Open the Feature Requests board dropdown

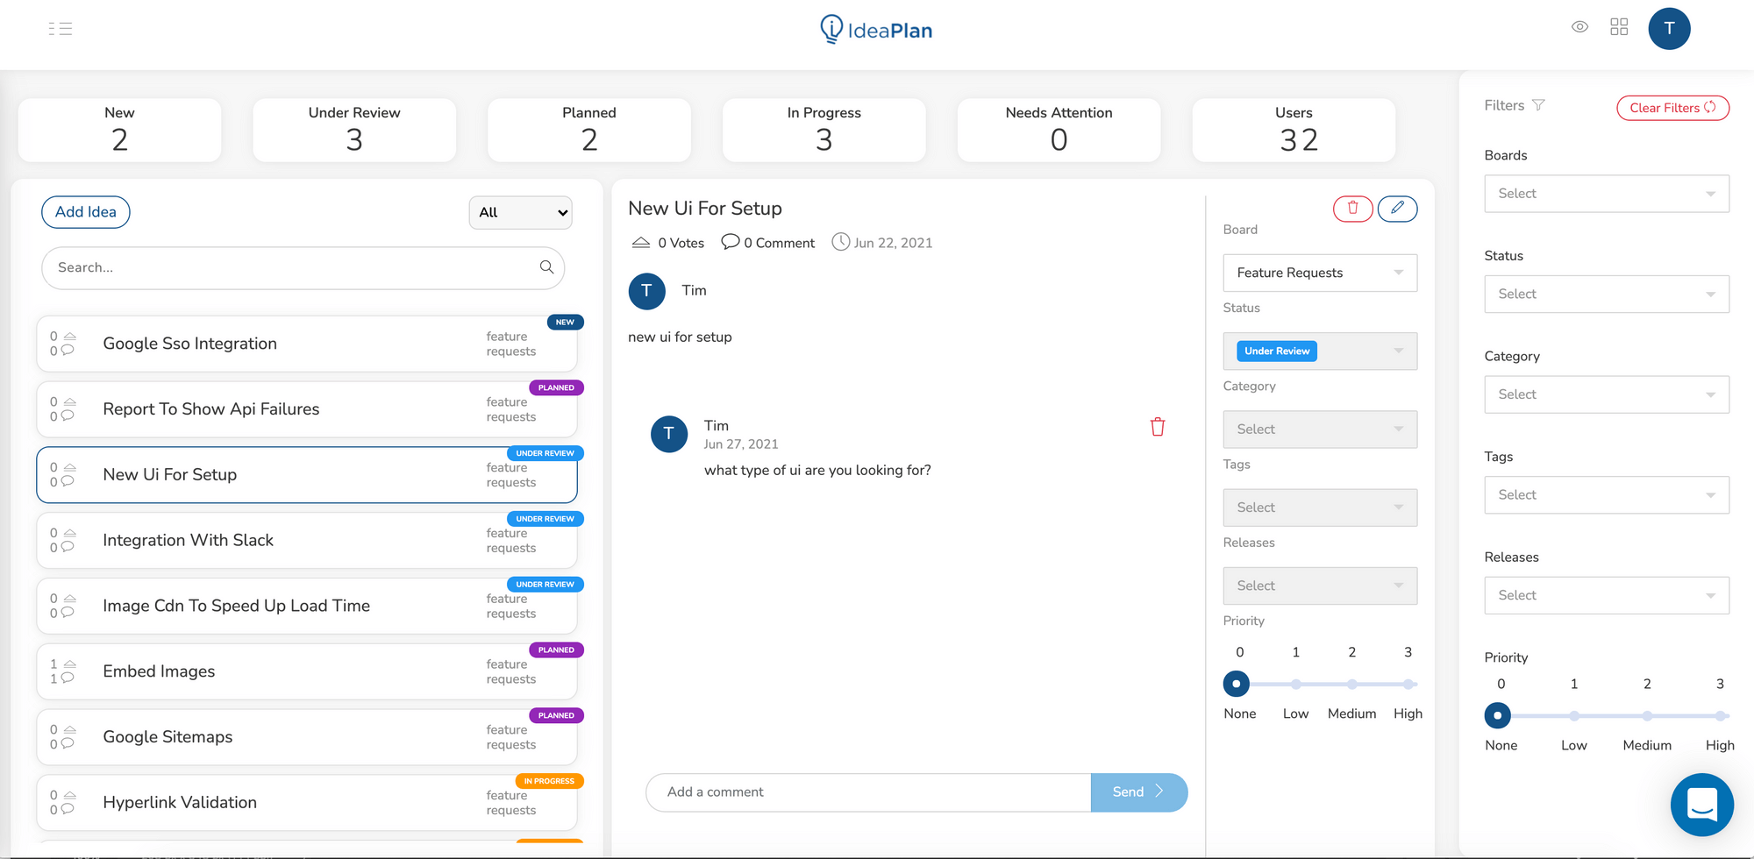click(1320, 273)
